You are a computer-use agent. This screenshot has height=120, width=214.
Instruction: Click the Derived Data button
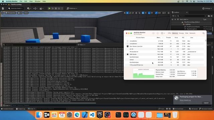click(178, 109)
